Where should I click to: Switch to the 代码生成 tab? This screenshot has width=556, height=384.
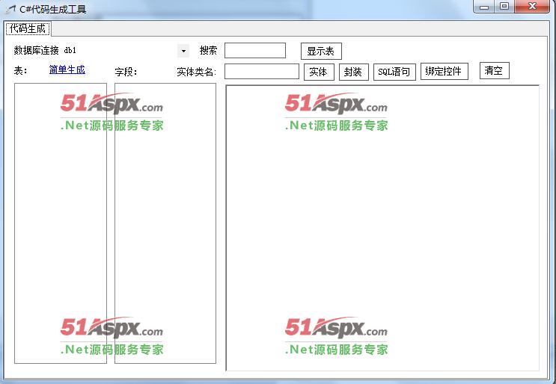(28, 28)
